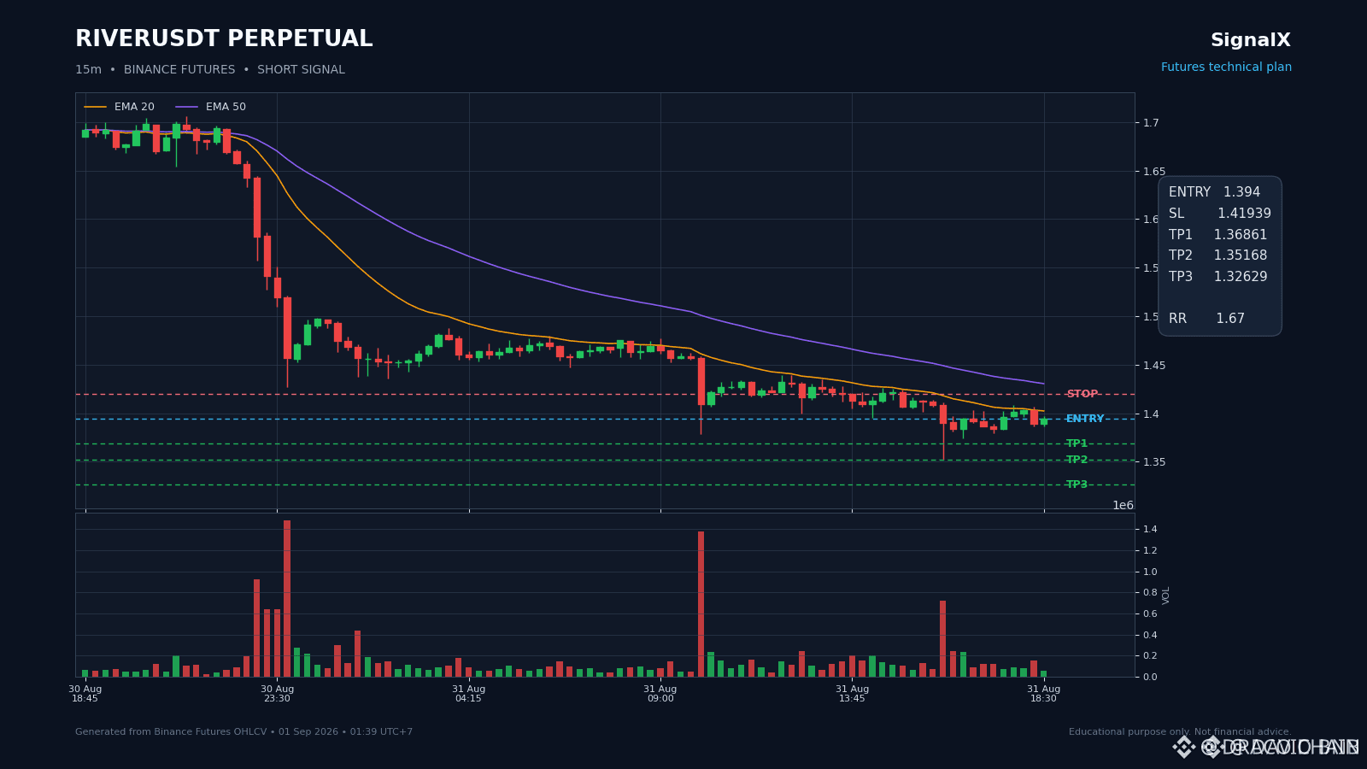
Task: Click the TP3 level label
Action: tap(1077, 484)
